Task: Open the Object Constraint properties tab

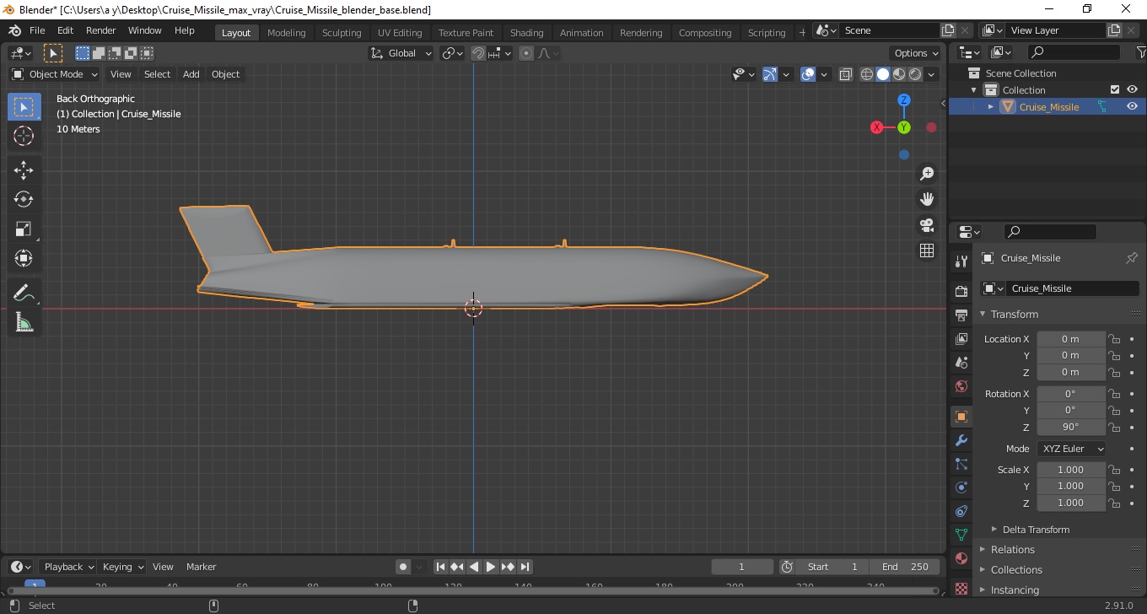Action: pyautogui.click(x=961, y=511)
